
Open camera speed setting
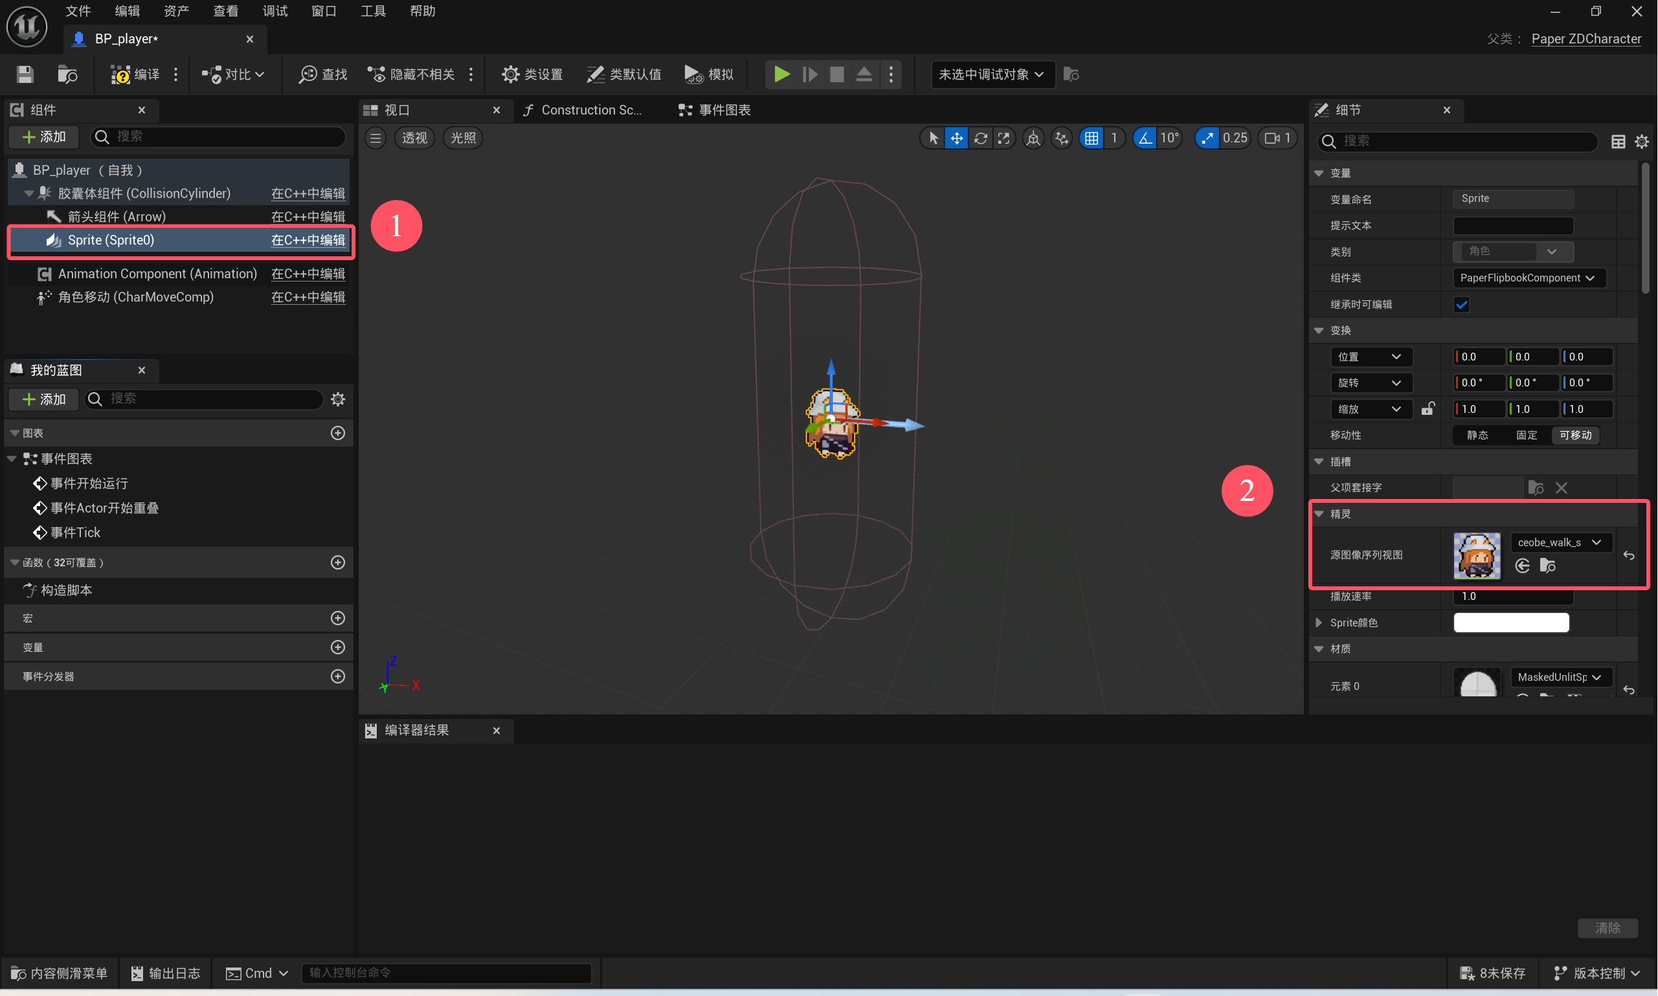(x=1277, y=138)
